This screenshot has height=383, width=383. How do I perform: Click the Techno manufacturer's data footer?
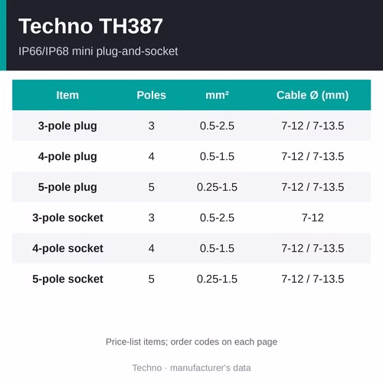191,368
